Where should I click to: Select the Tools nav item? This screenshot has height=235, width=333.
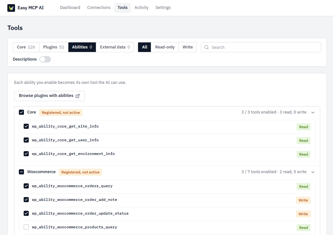tap(122, 8)
